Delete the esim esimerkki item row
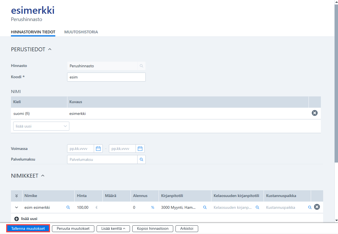338x234 pixels. 317,207
